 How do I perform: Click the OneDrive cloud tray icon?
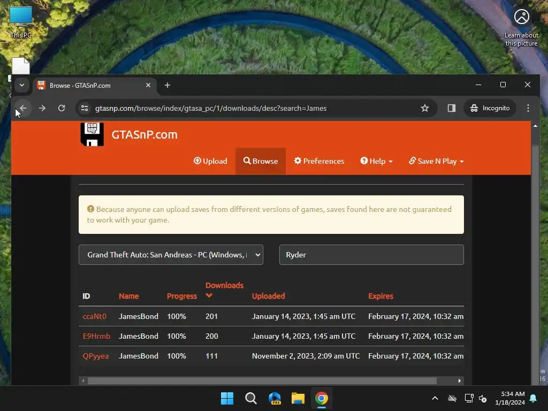pyautogui.click(x=452, y=398)
